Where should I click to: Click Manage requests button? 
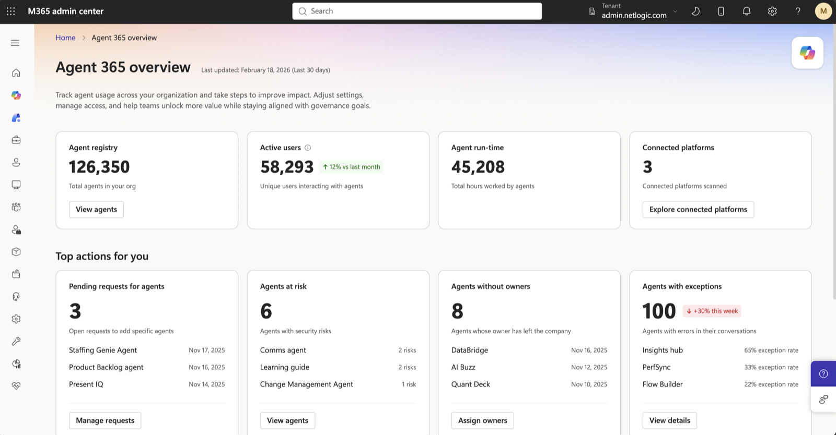coord(105,420)
